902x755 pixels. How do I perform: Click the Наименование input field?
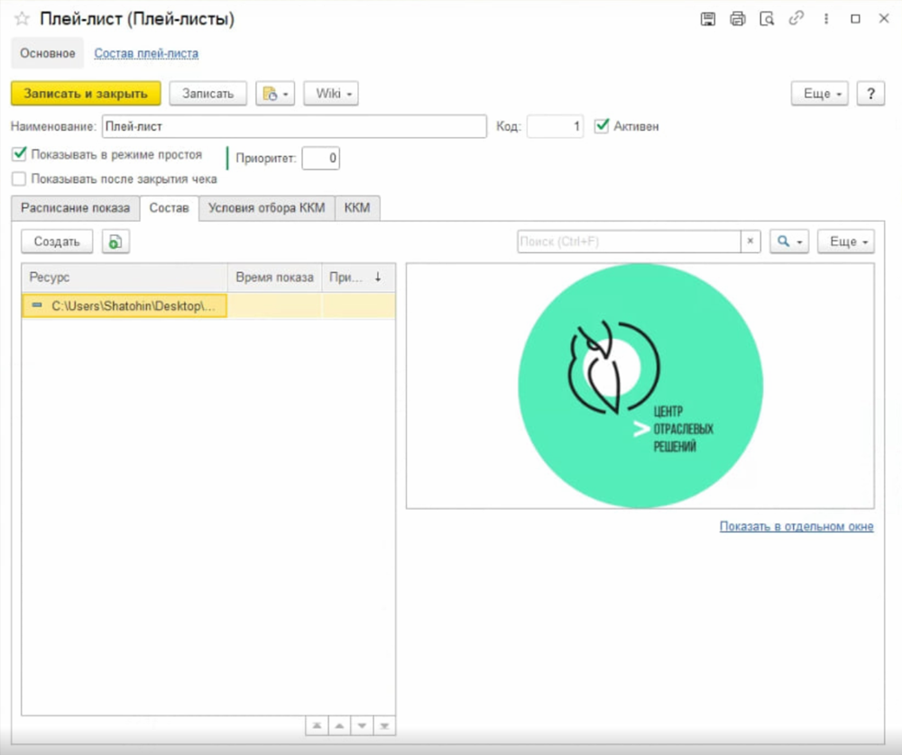(295, 126)
